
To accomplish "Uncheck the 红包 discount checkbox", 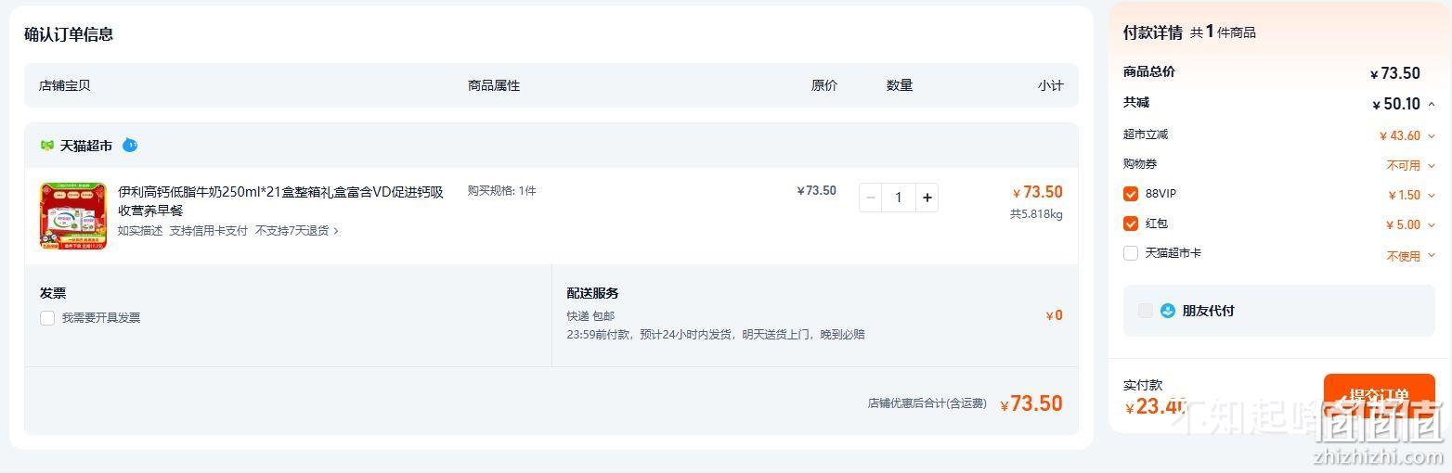I will (x=1131, y=224).
